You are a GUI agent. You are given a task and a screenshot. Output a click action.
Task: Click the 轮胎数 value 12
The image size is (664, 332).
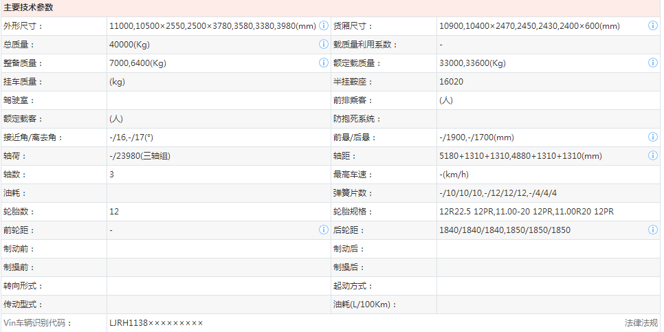[x=113, y=212]
